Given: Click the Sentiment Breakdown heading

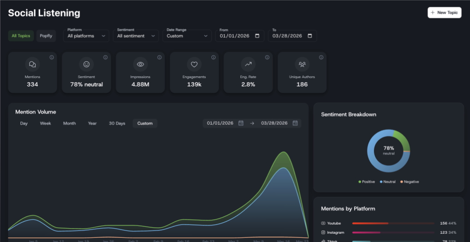Looking at the screenshot, I should [349, 114].
